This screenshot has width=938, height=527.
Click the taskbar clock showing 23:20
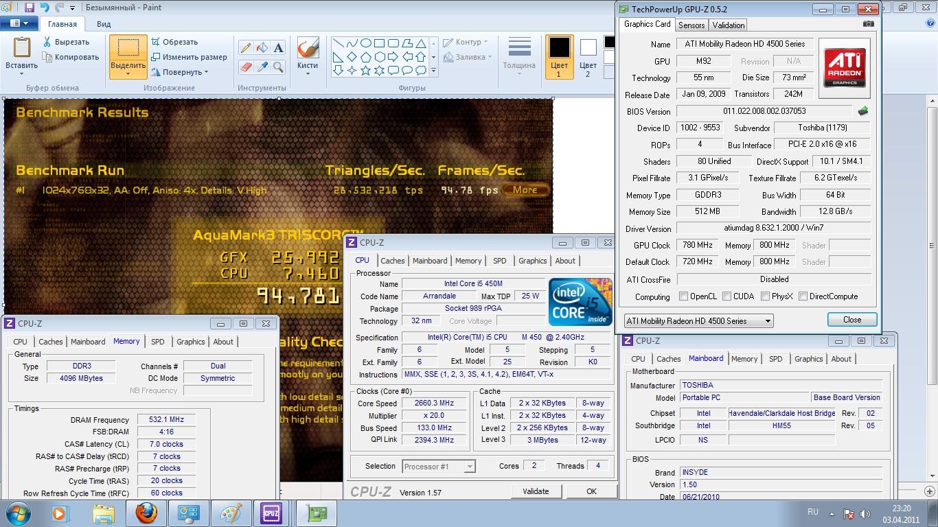901,513
